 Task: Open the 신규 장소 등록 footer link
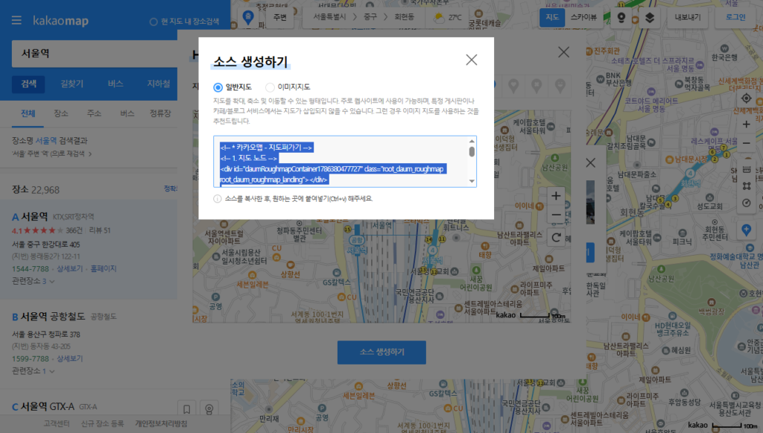[102, 424]
